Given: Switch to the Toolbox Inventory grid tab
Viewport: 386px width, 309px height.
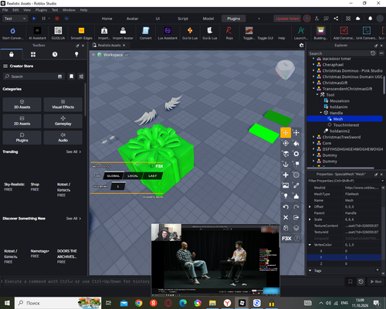Looking at the screenshot, I should (x=33, y=54).
